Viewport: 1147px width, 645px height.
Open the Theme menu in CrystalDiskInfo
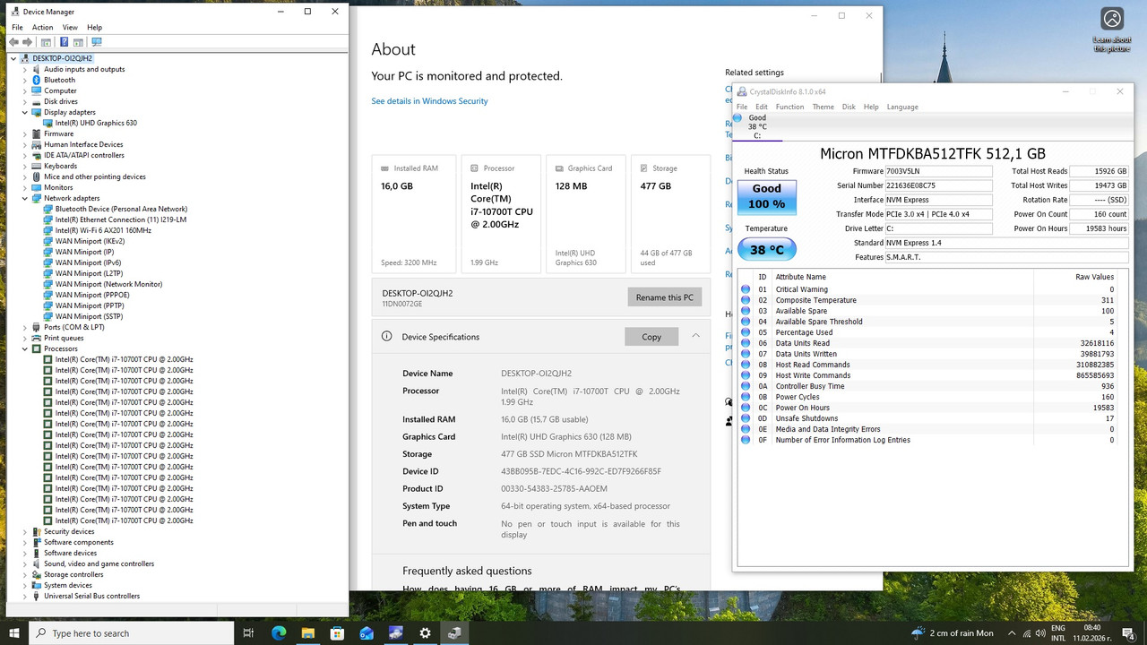(x=823, y=107)
